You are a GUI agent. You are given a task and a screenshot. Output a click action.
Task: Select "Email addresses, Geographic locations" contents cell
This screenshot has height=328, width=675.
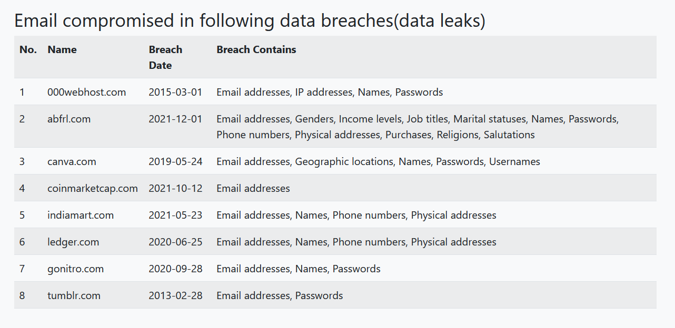378,161
